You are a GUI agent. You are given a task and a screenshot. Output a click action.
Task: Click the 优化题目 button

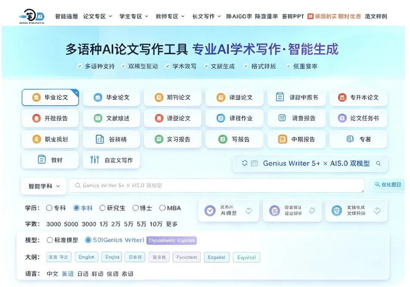388,185
